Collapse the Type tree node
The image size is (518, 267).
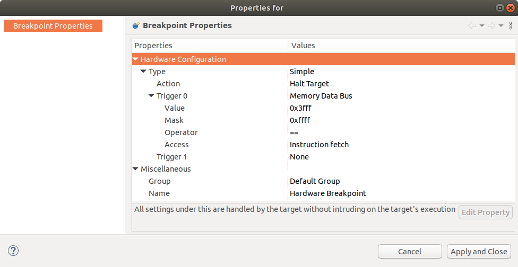(x=144, y=72)
